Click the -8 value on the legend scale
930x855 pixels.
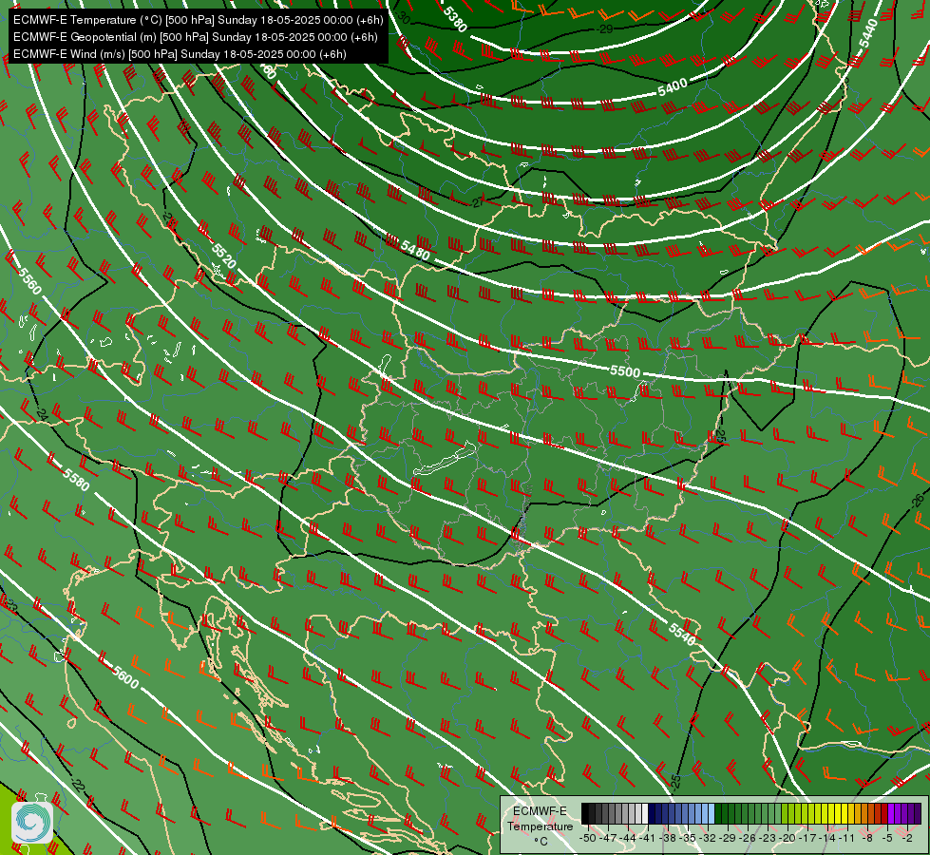(x=867, y=838)
